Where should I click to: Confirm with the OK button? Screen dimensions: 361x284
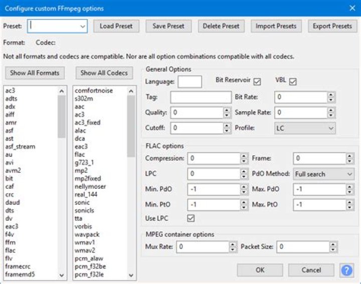(260, 270)
